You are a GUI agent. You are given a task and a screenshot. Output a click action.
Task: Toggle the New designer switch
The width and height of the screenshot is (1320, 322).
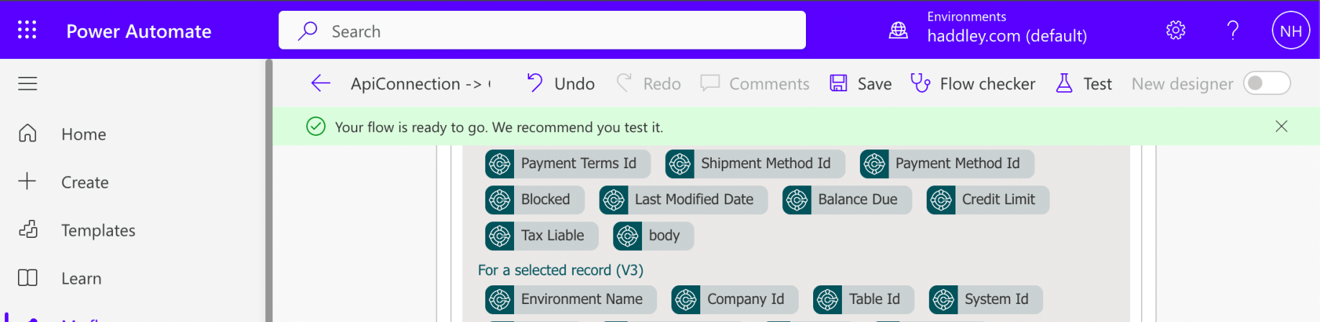[x=1267, y=83]
